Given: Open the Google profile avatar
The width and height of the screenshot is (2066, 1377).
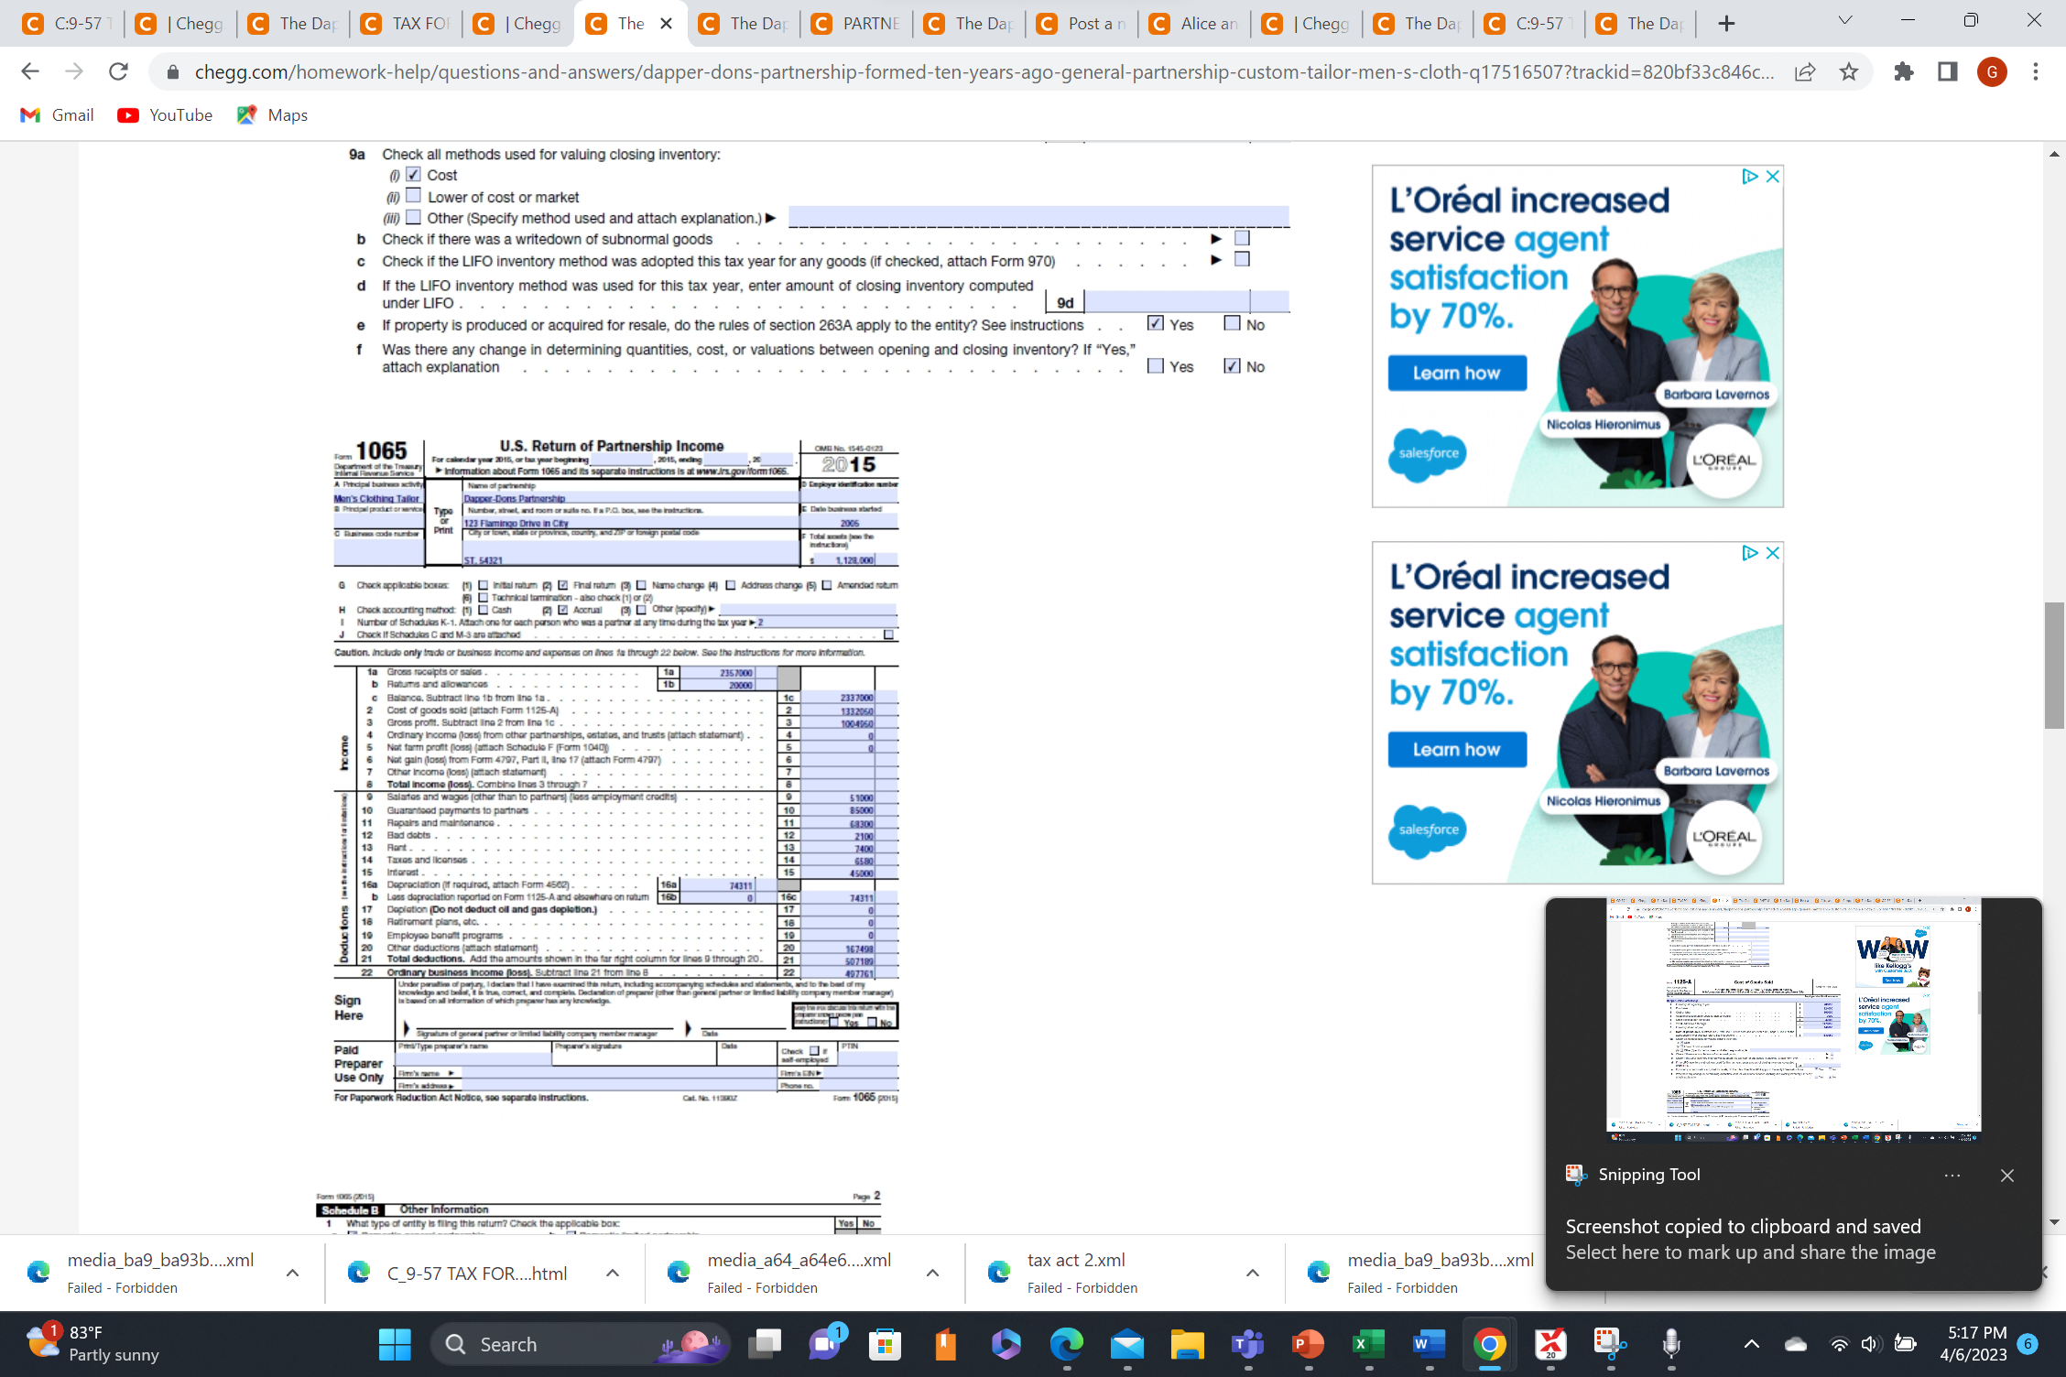Looking at the screenshot, I should (x=1992, y=71).
